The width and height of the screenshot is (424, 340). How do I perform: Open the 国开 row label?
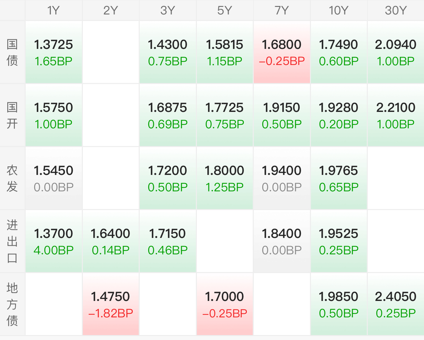[12, 116]
